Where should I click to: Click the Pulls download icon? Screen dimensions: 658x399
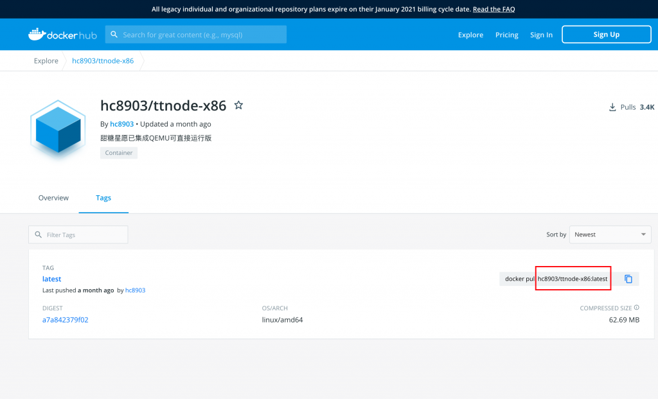[612, 107]
